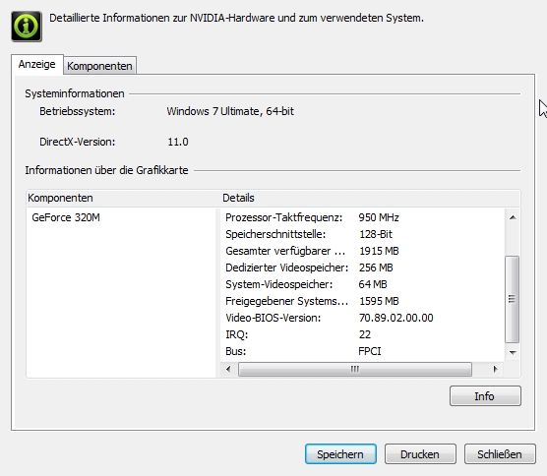Click the System-Videospeicher label
This screenshot has width=547, height=476.
pyautogui.click(x=279, y=284)
